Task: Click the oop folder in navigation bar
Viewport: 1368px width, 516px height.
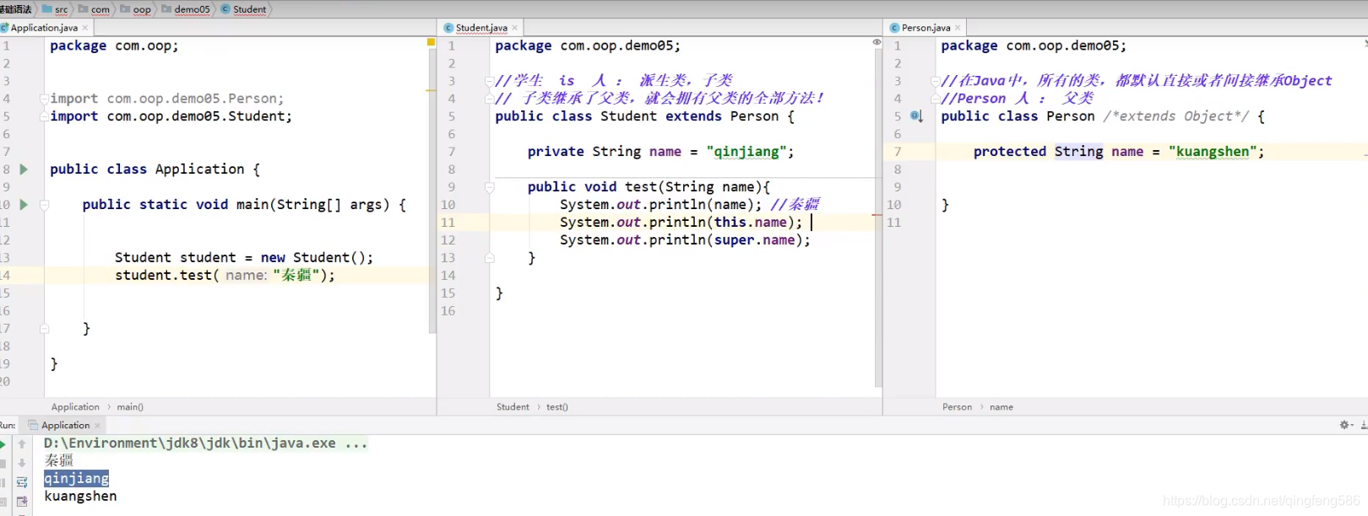Action: tap(136, 9)
